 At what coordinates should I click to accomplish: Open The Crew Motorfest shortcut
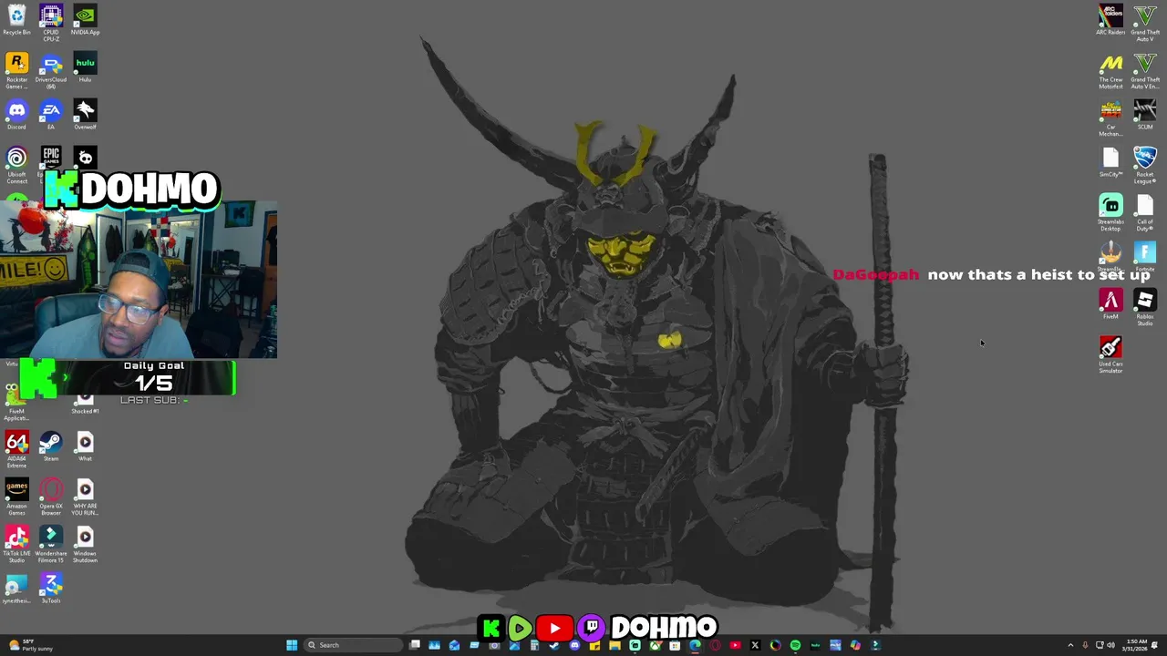click(1110, 70)
